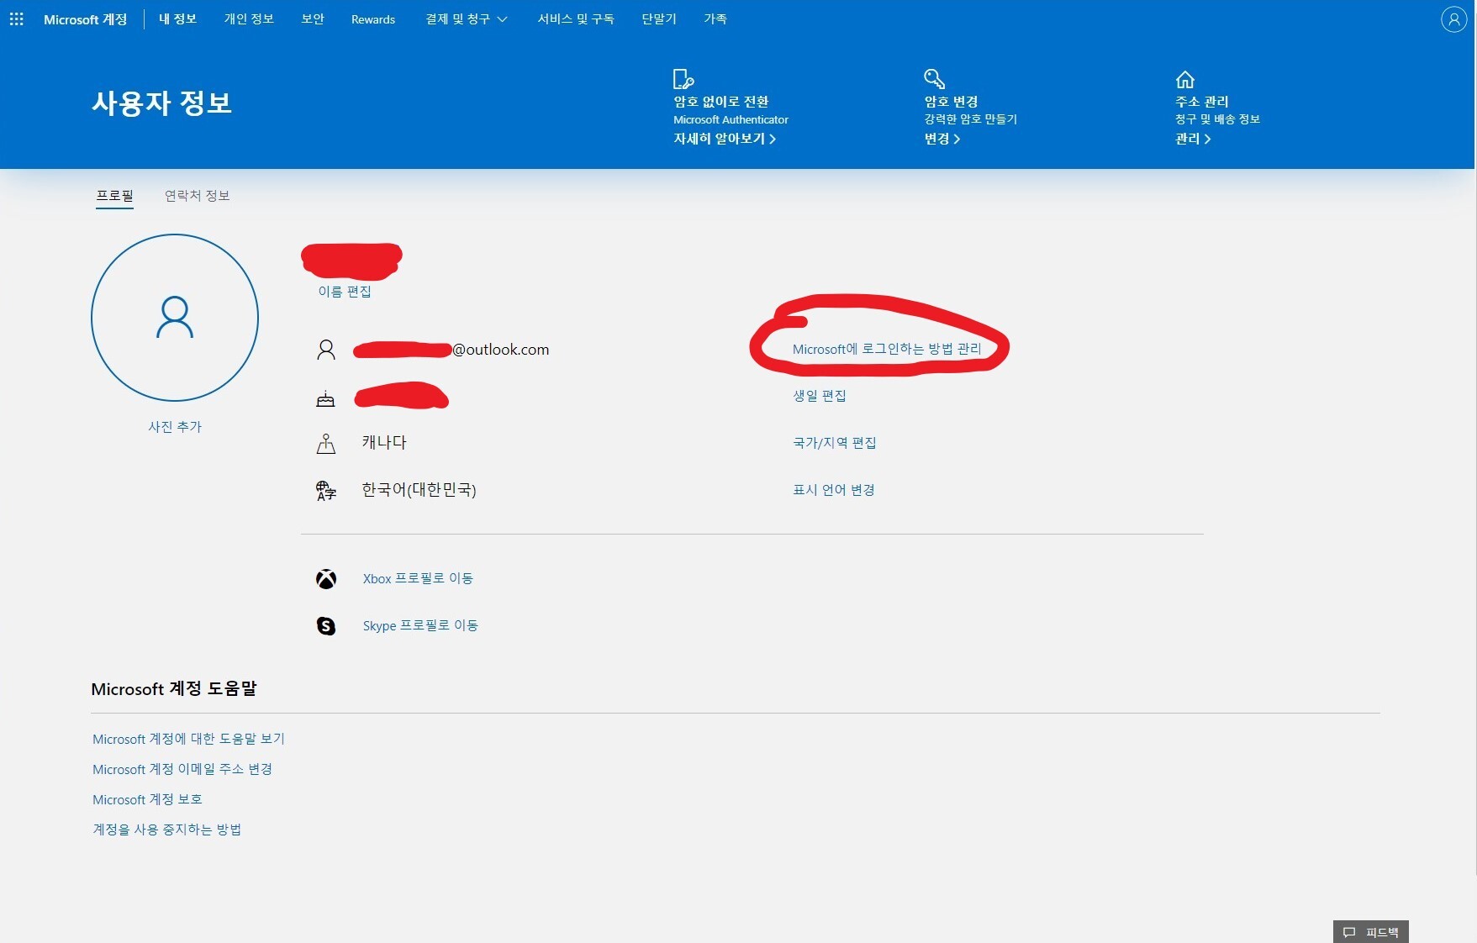Open 자세히 알아보기 for passwordless sign-in

coord(725,139)
